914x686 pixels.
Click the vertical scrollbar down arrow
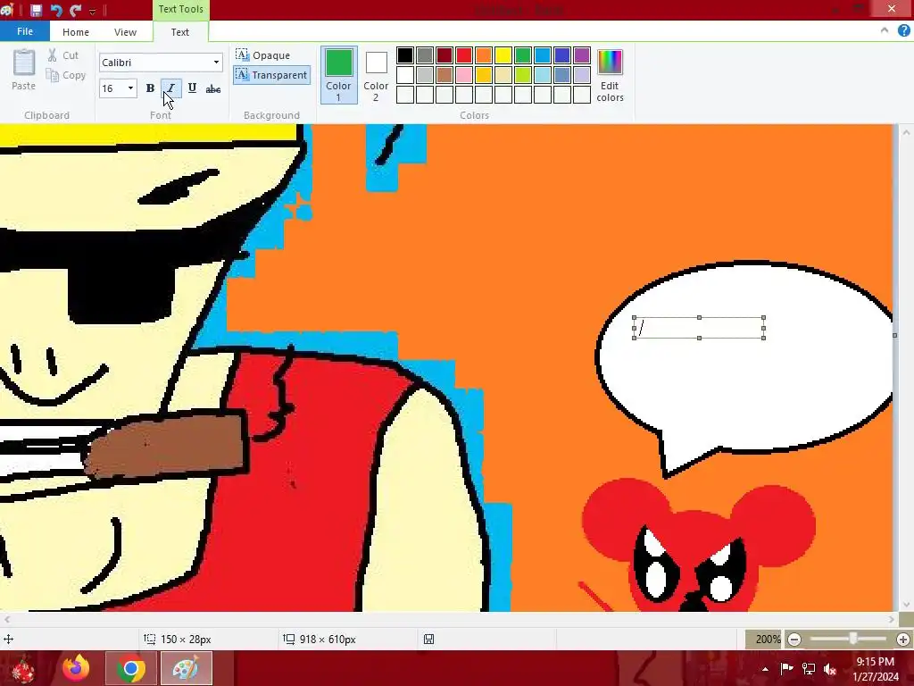(x=906, y=605)
